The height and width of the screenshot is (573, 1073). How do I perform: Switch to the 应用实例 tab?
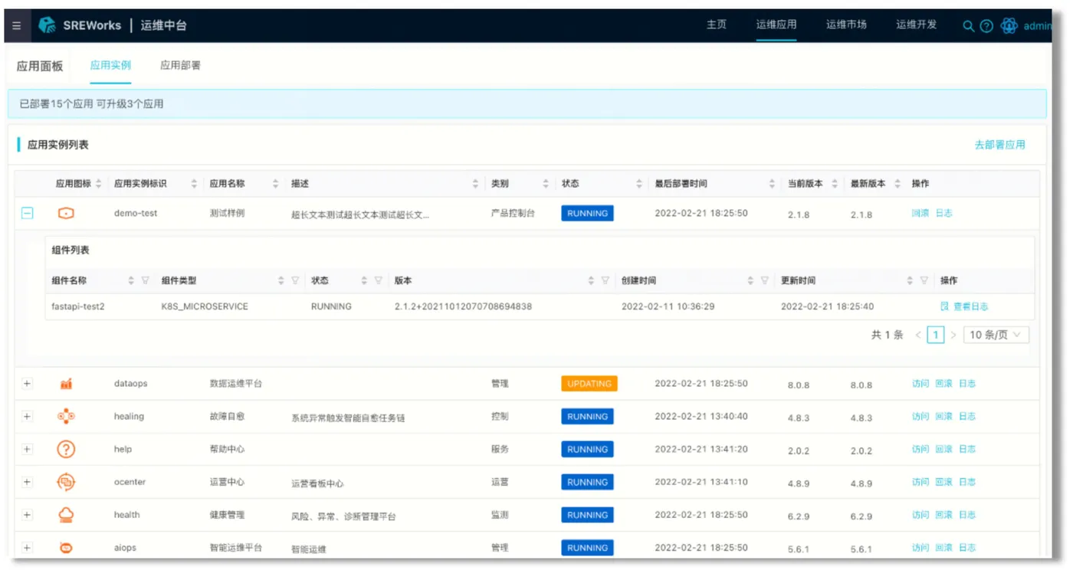[110, 66]
